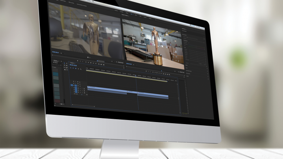This screenshot has width=283, height=159.
Task: Open Source monitor settings wrench icon
Action: (117, 62)
